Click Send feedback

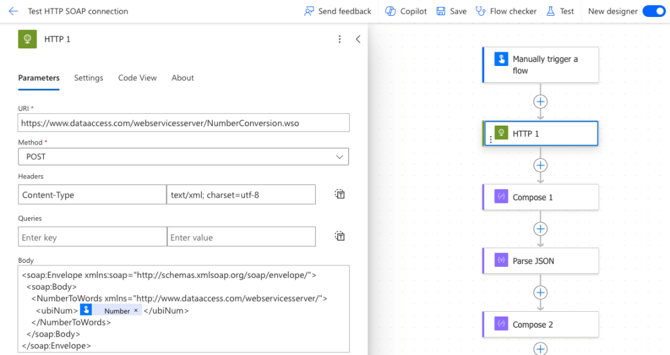(337, 11)
